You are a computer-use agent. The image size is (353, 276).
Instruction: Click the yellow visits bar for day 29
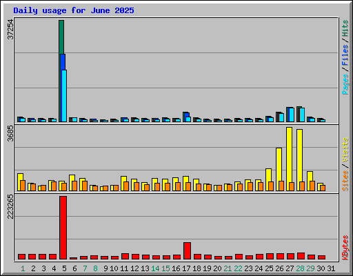tap(310, 176)
